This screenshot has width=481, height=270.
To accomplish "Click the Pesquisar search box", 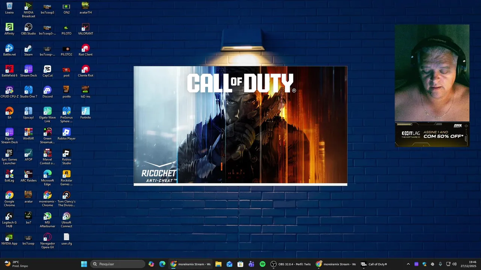I will (x=118, y=264).
